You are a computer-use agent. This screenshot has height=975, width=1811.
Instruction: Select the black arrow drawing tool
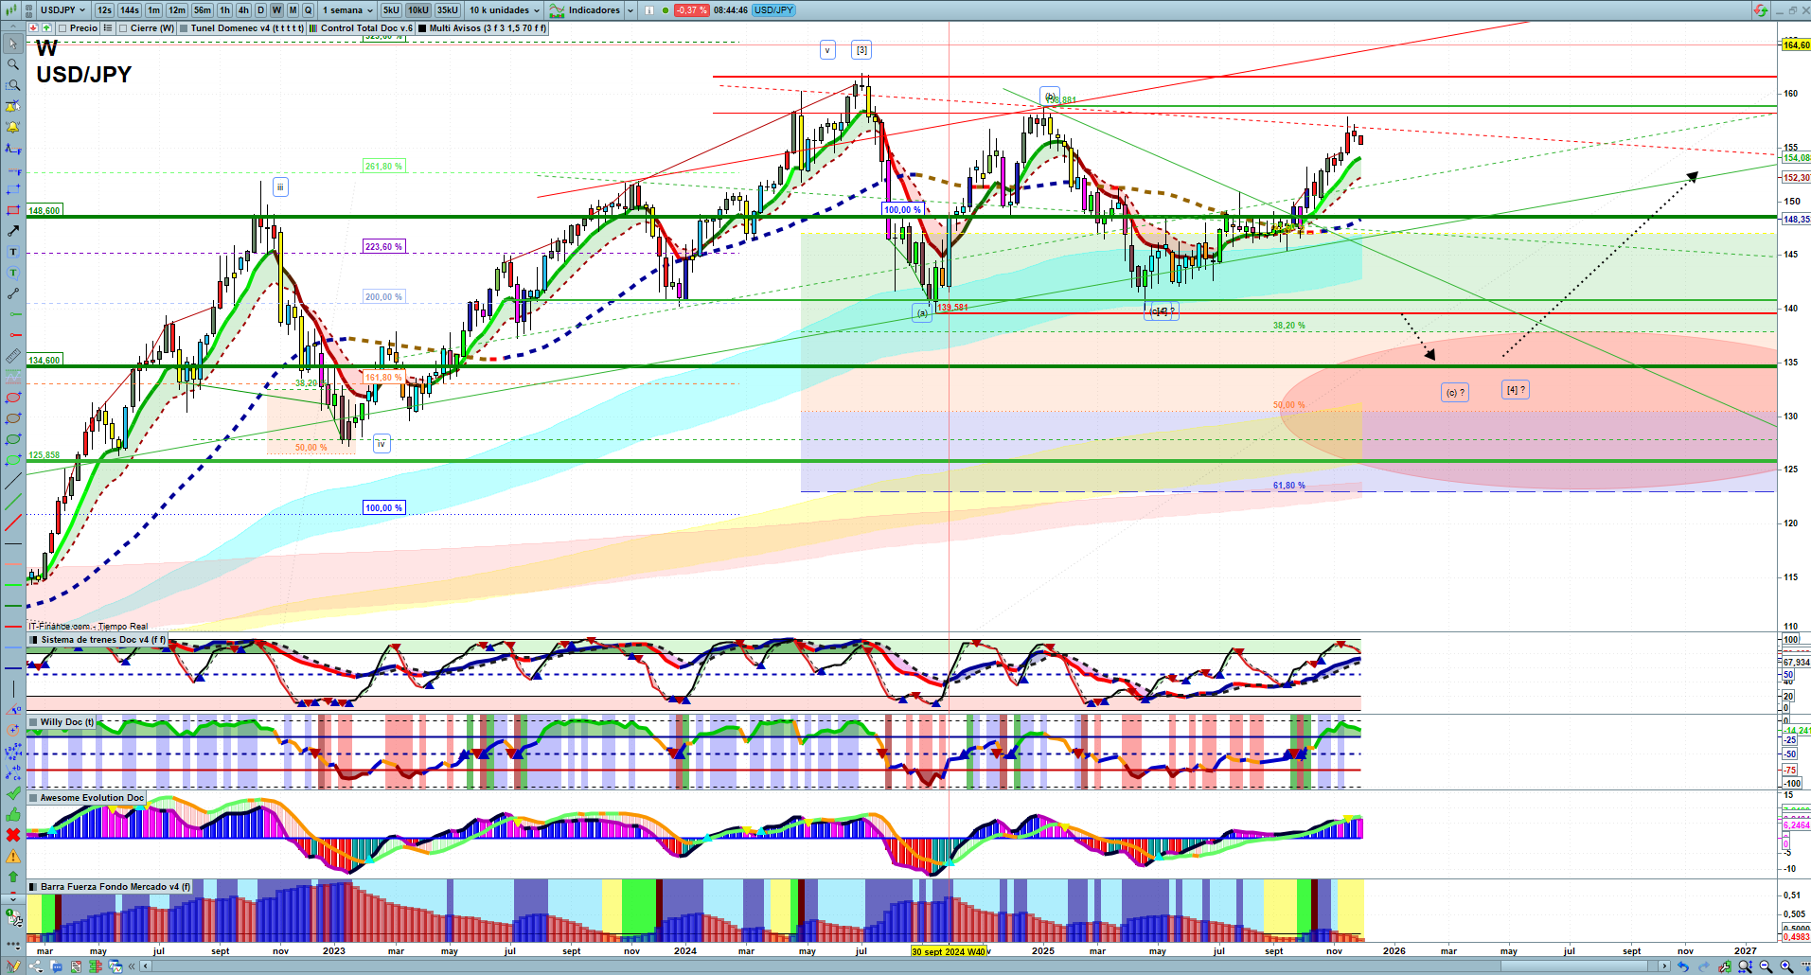pyautogui.click(x=13, y=231)
